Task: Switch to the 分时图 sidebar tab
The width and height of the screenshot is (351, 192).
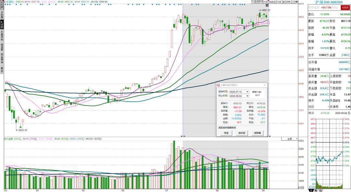Action: point(2,15)
